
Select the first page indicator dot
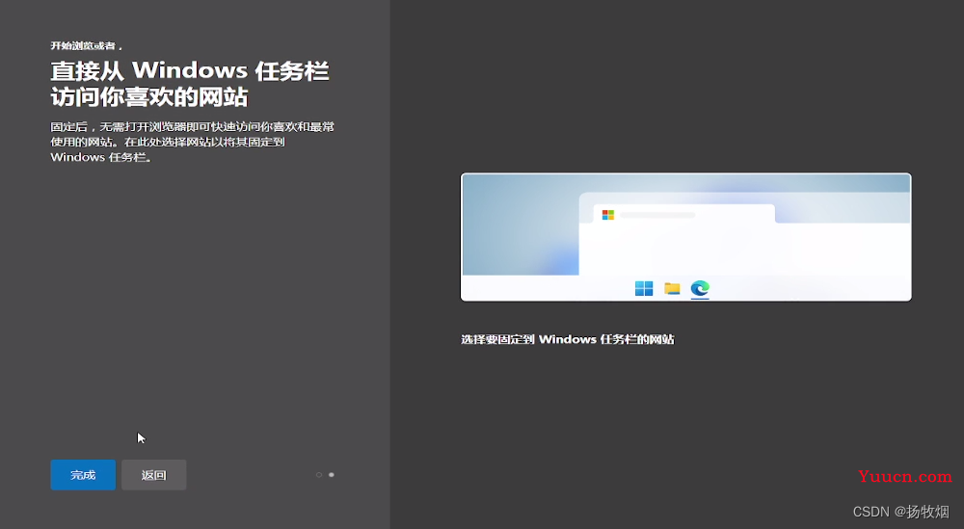(318, 475)
